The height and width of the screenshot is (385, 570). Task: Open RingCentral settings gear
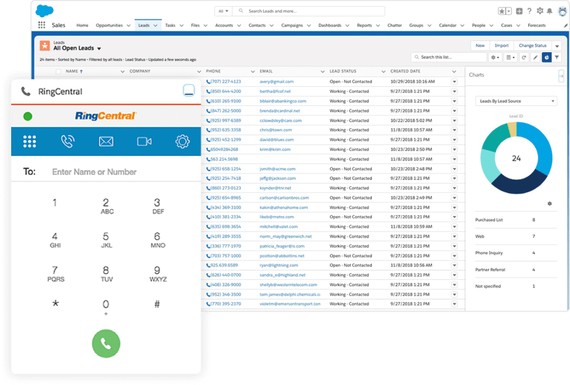coord(182,141)
